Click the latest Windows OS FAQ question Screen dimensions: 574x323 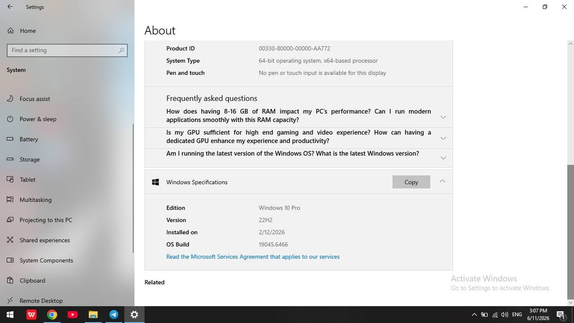coord(293,153)
